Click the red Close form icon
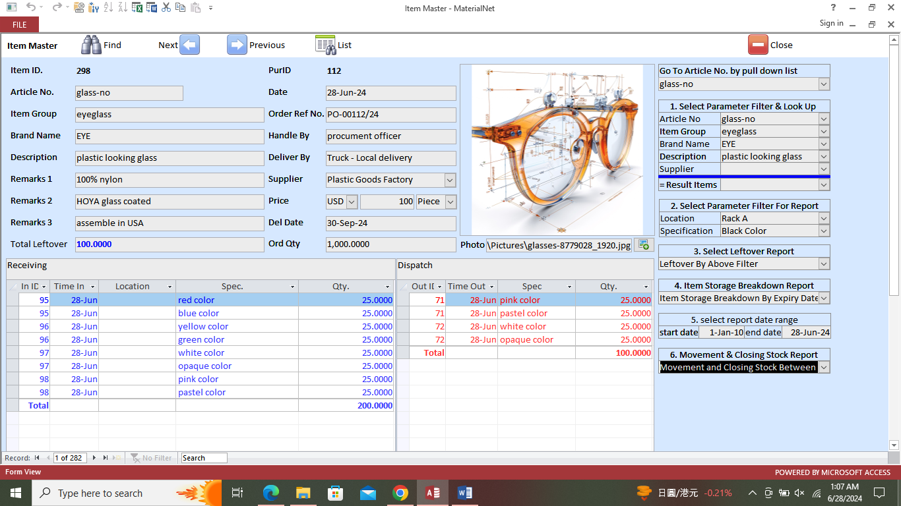 758,45
